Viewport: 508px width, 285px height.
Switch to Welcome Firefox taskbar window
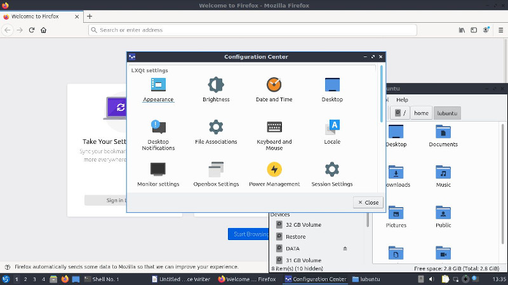[x=248, y=279]
